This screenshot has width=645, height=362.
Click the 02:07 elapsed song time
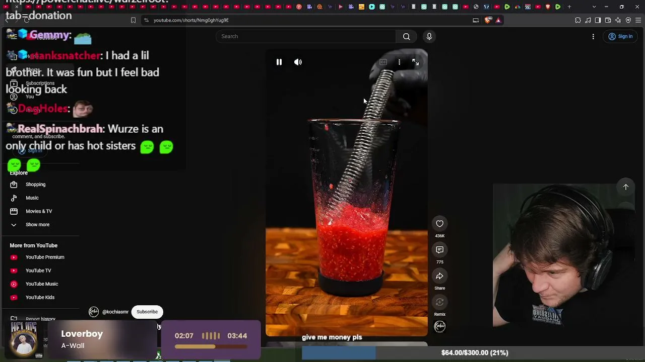coord(184,336)
